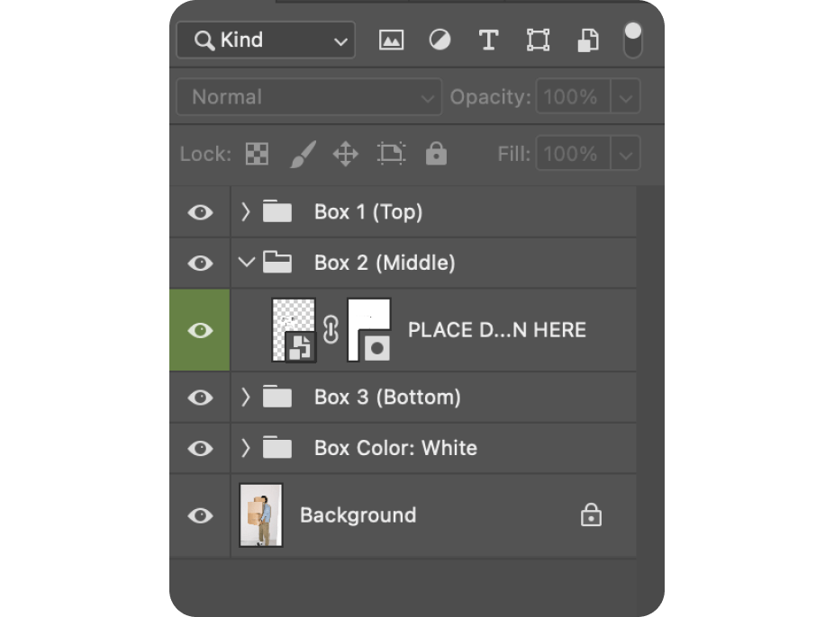The image size is (834, 617).
Task: Select the type layers filter icon
Action: tap(489, 40)
